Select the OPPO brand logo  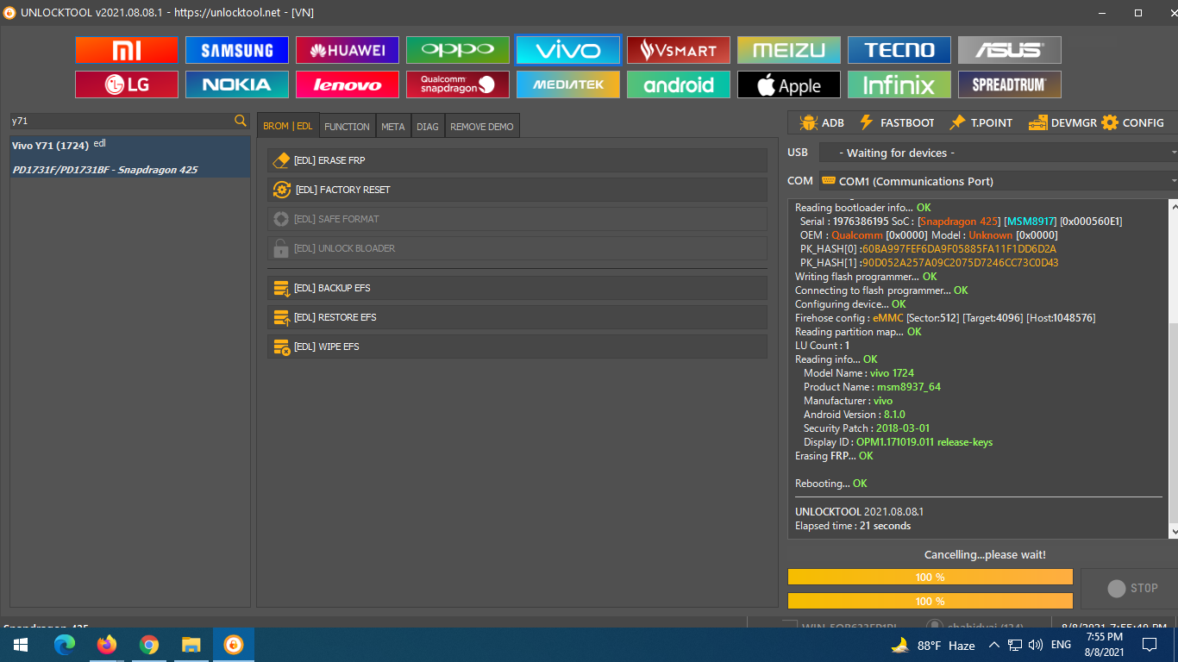[x=458, y=50]
